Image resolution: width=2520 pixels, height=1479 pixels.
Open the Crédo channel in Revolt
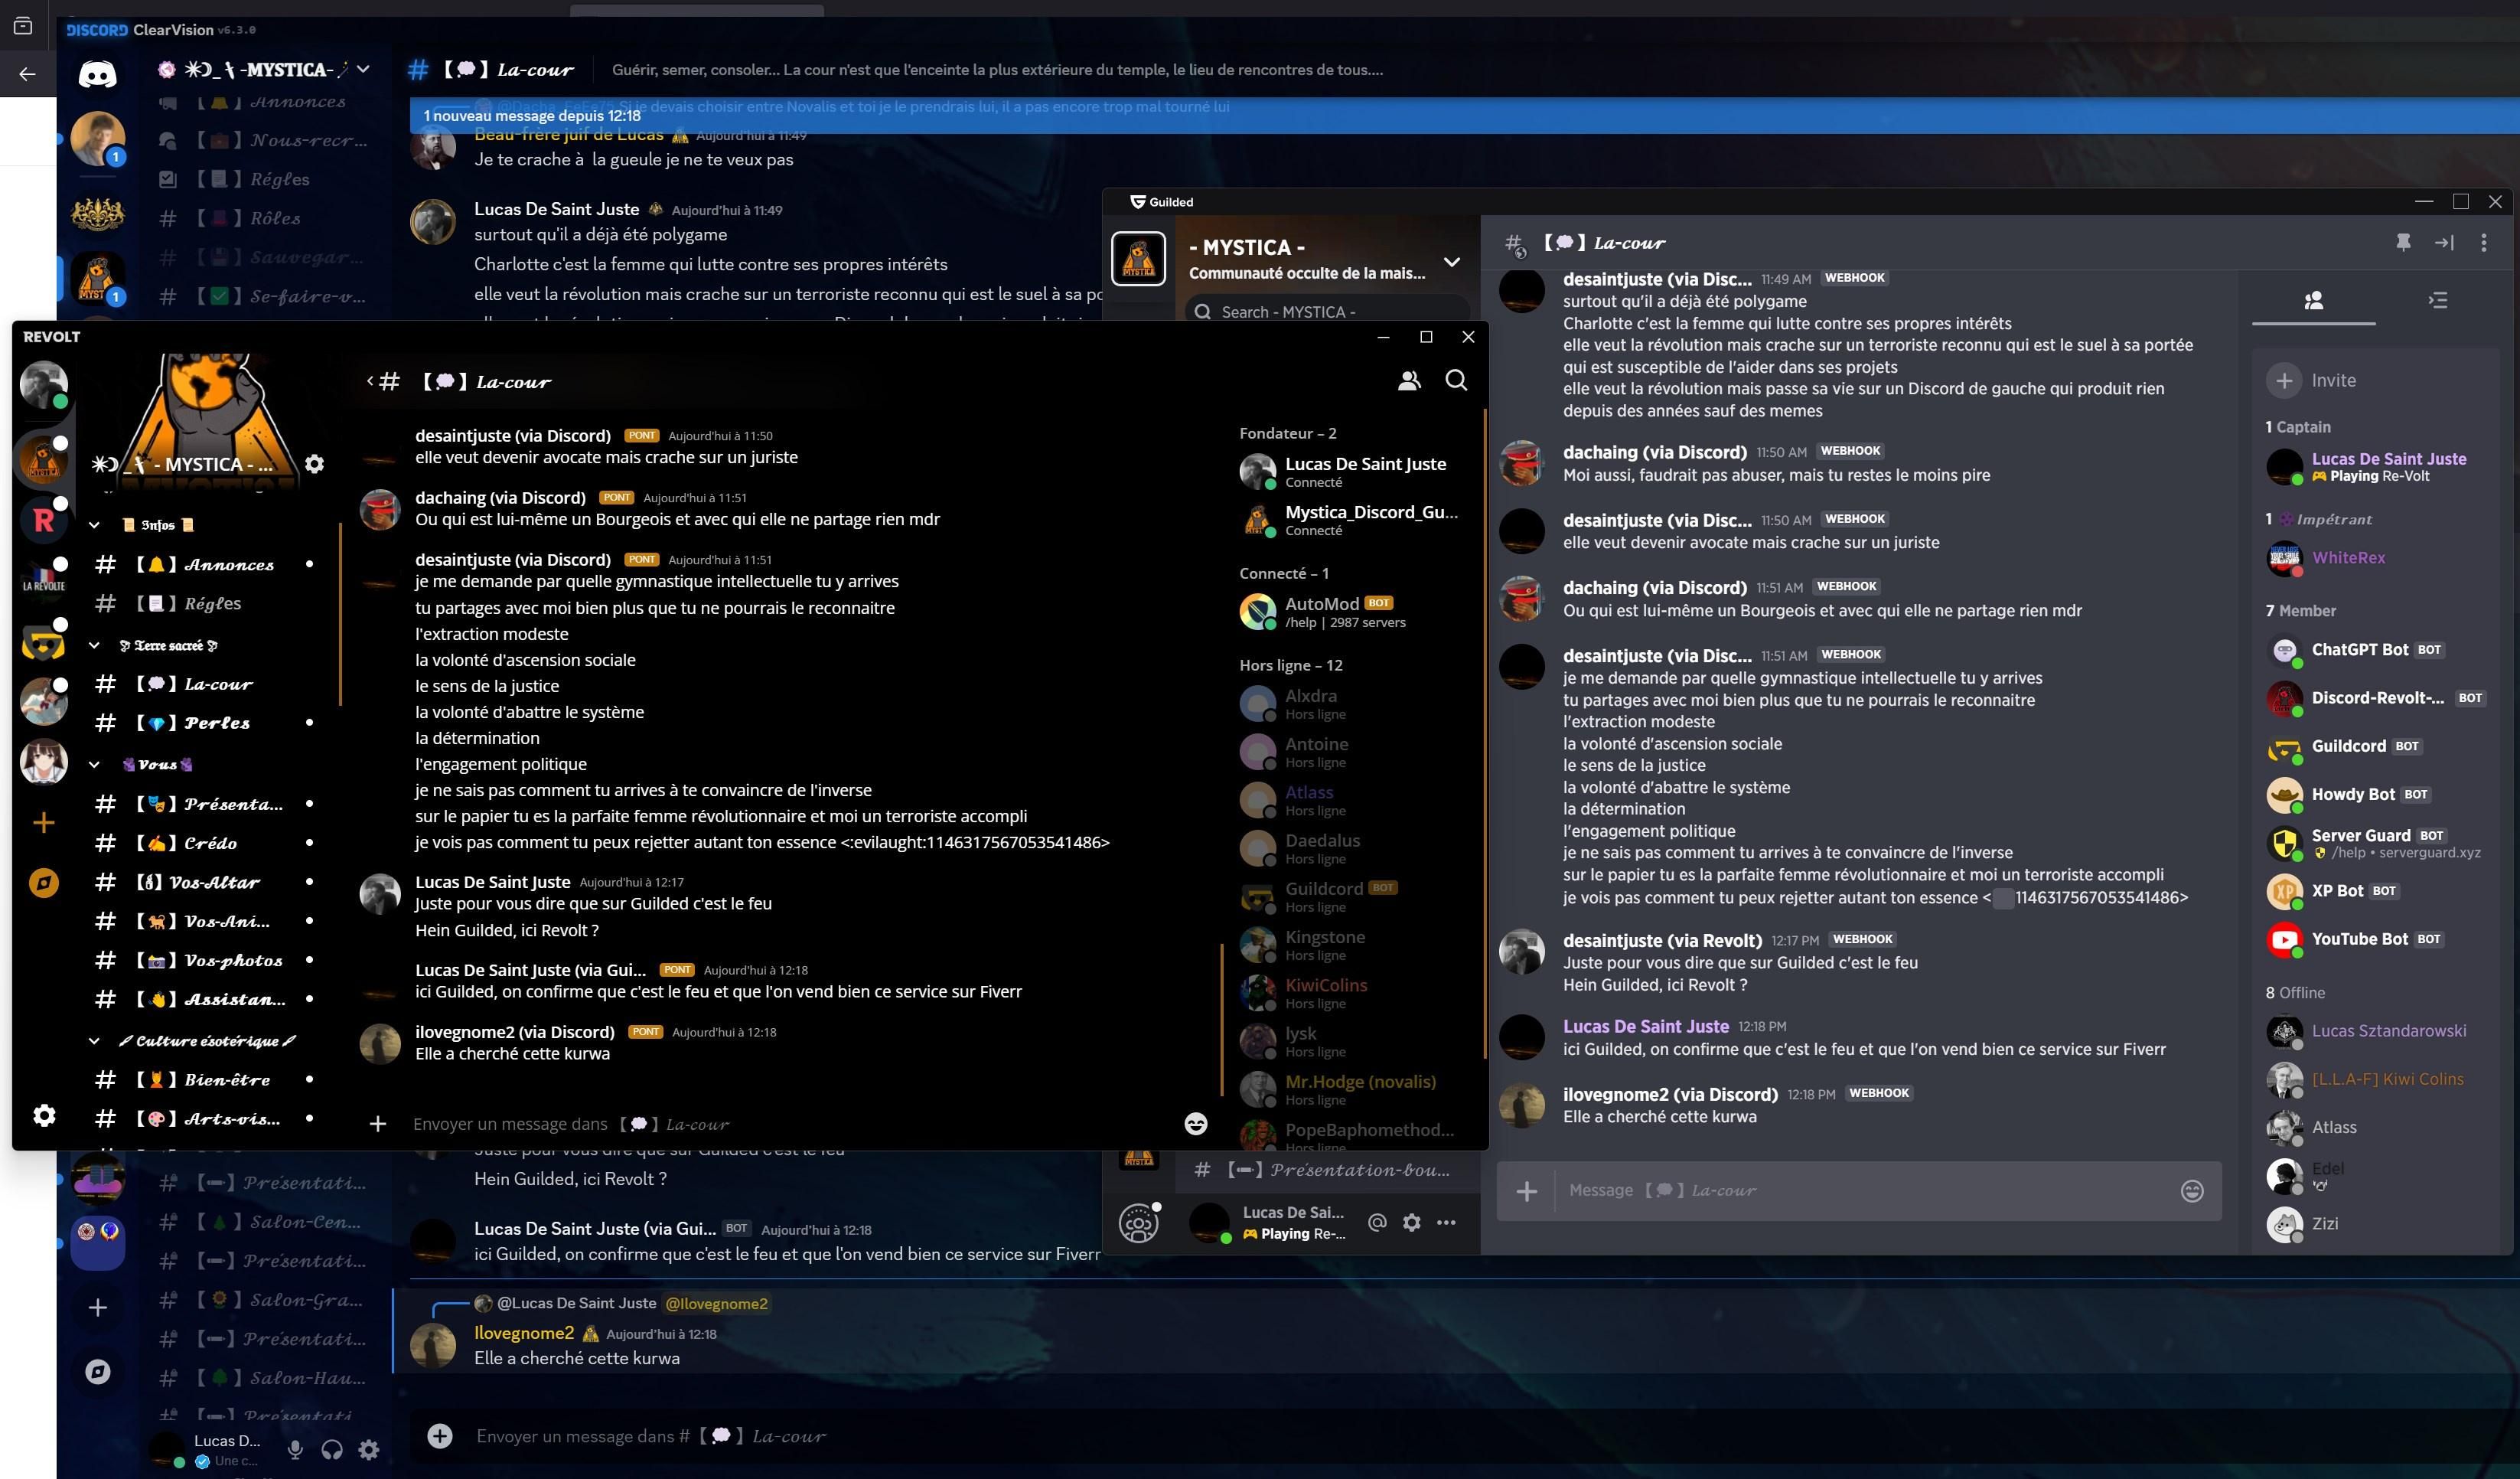pyautogui.click(x=205, y=843)
